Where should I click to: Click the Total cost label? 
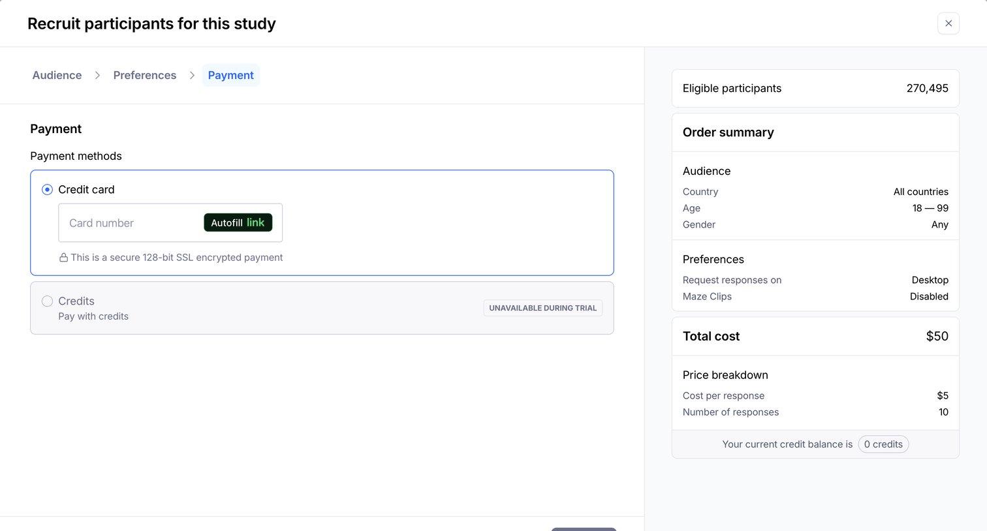click(712, 336)
